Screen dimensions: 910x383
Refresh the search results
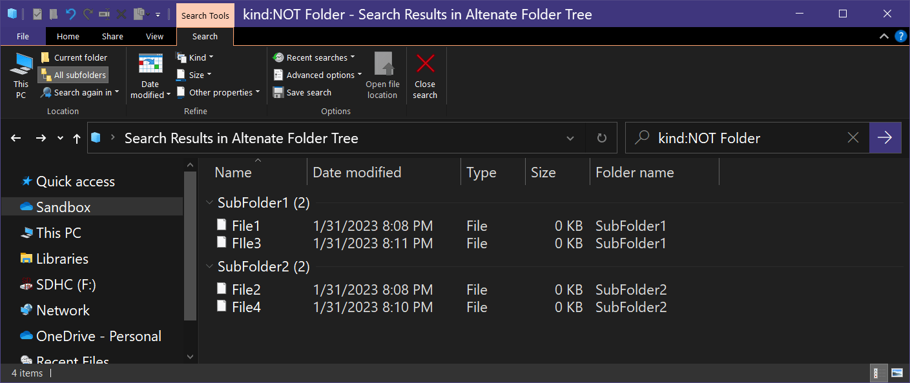602,138
